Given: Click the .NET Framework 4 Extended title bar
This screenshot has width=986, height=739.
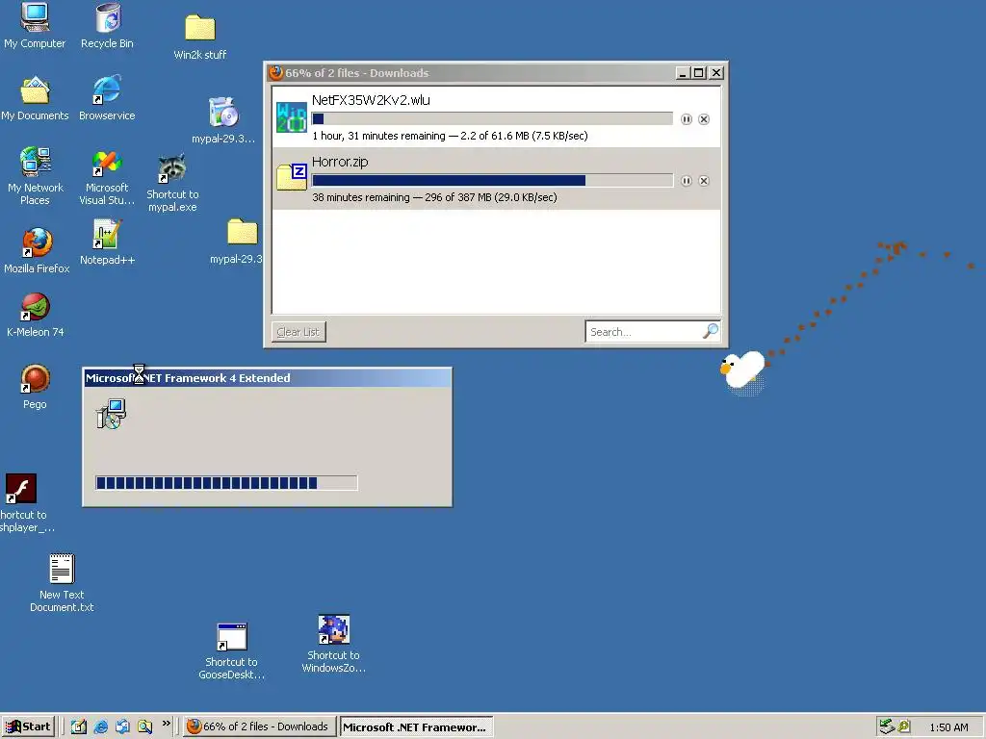Looking at the screenshot, I should click(x=268, y=377).
